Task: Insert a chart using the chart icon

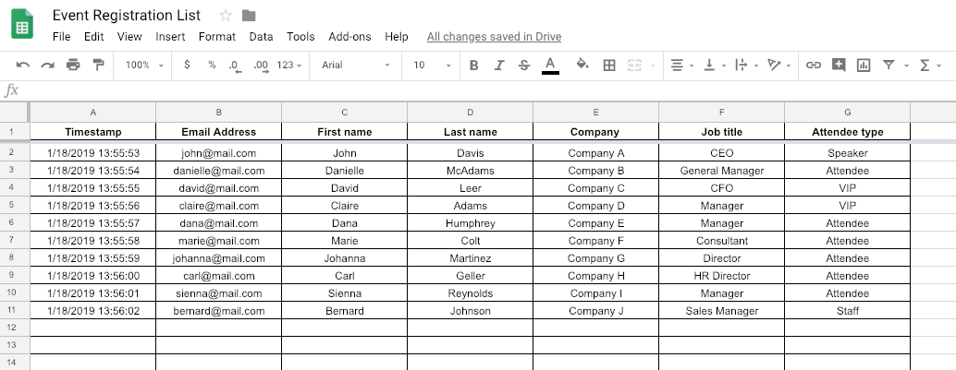Action: 864,66
